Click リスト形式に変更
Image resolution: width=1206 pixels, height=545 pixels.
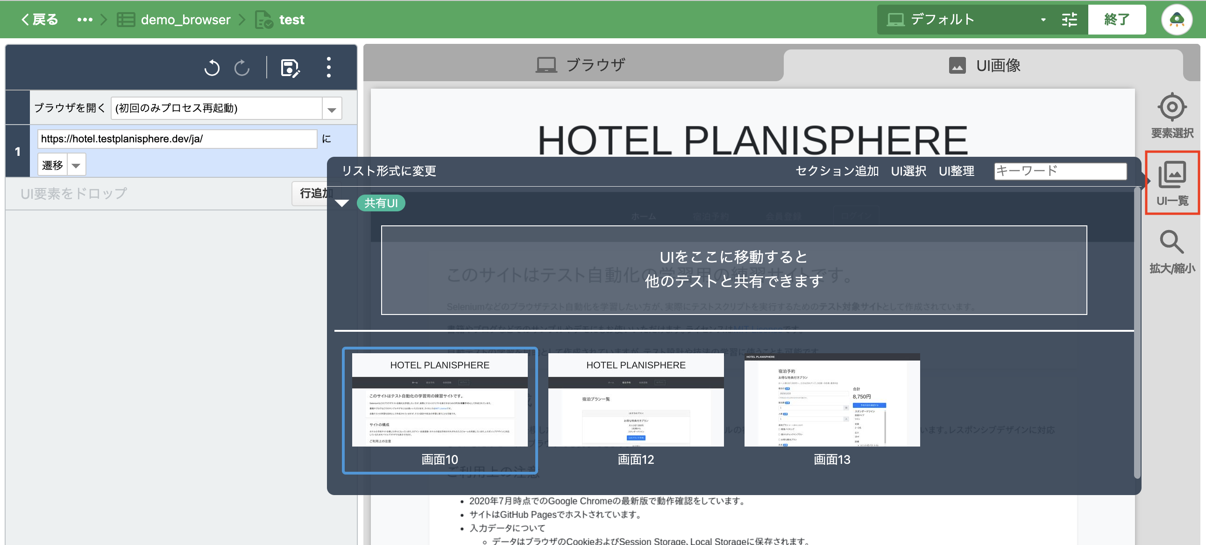point(389,171)
